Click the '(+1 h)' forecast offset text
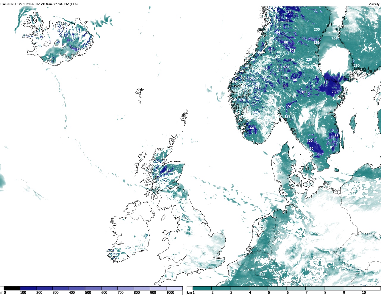The height and width of the screenshot is (295, 381). [x=74, y=4]
